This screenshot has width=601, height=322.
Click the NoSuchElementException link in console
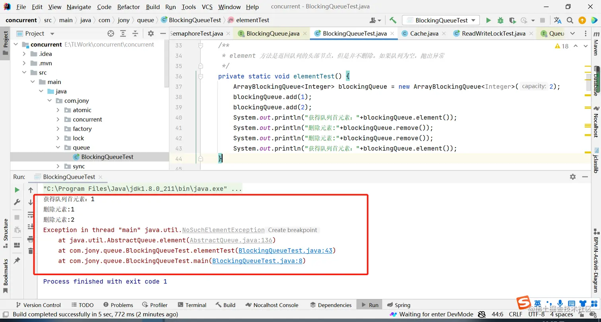pos(223,230)
